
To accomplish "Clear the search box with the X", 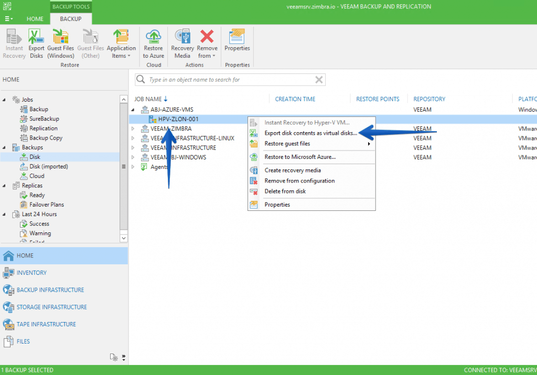I will (319, 80).
